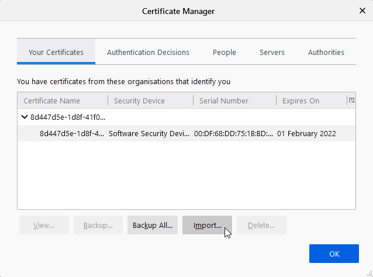Viewport: 373px width, 277px height.
Task: Select the certificate expiring 01 February 2022
Action: click(x=187, y=133)
